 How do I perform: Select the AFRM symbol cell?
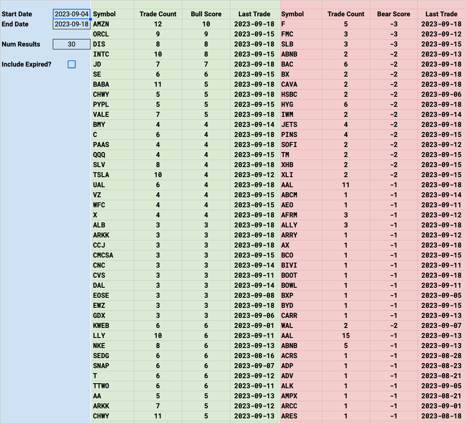[x=301, y=215]
